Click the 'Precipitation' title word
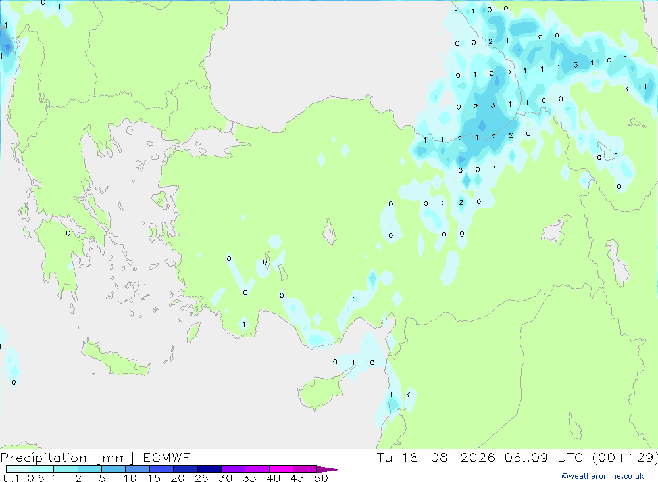Image resolution: width=658 pixels, height=482 pixels. pyautogui.click(x=43, y=458)
